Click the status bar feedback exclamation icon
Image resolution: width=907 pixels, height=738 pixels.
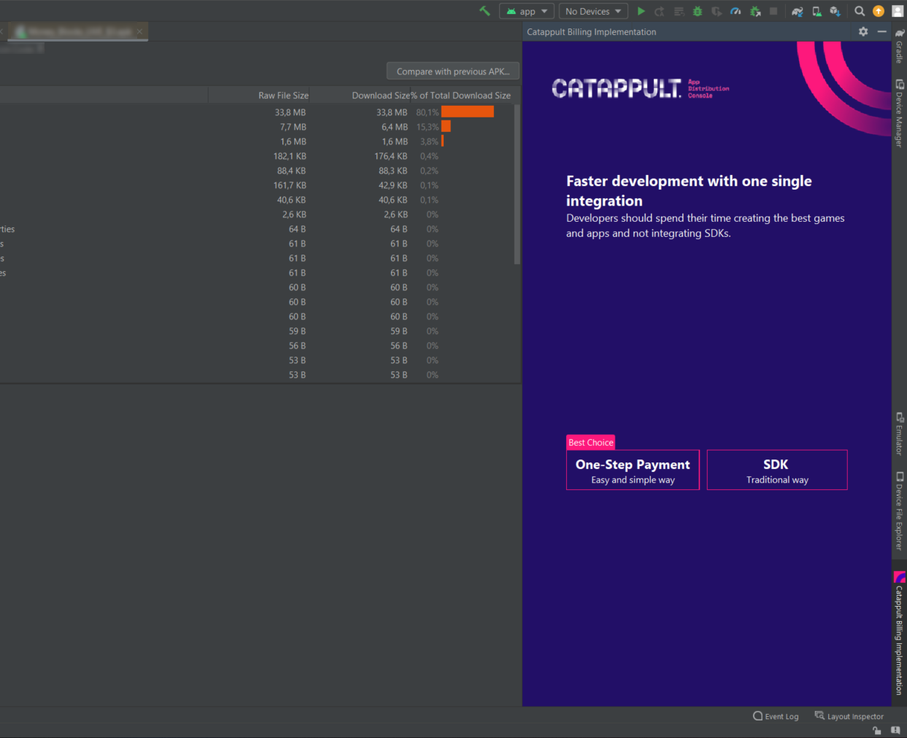[895, 731]
